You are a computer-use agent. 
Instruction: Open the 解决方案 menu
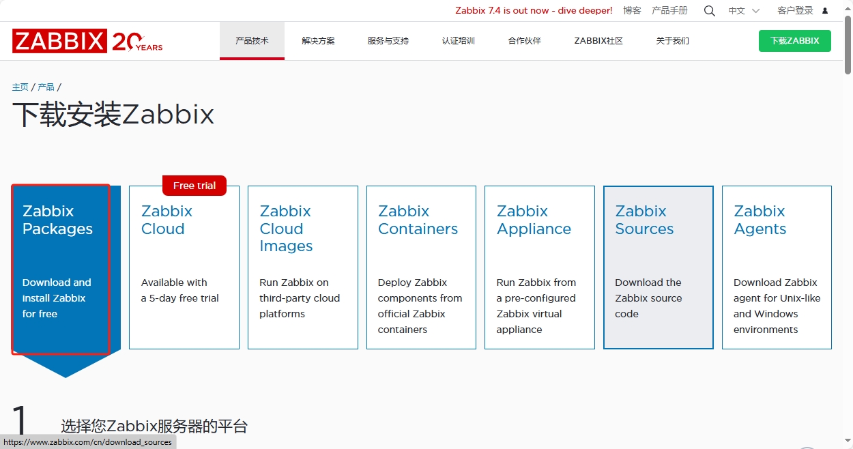coord(318,41)
